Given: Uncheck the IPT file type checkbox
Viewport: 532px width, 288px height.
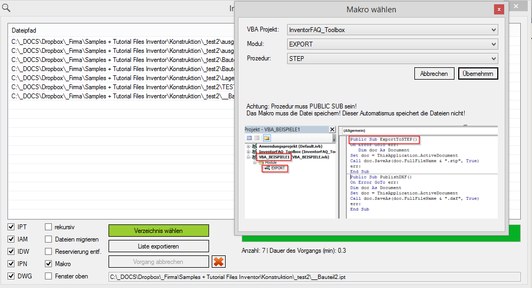Looking at the screenshot, I should pos(11,227).
